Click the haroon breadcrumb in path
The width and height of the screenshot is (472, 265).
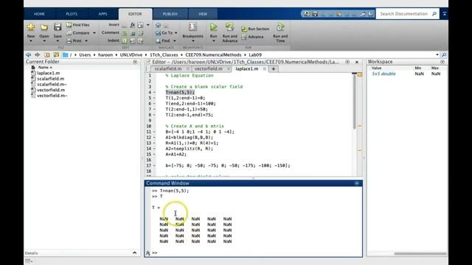tap(105, 54)
